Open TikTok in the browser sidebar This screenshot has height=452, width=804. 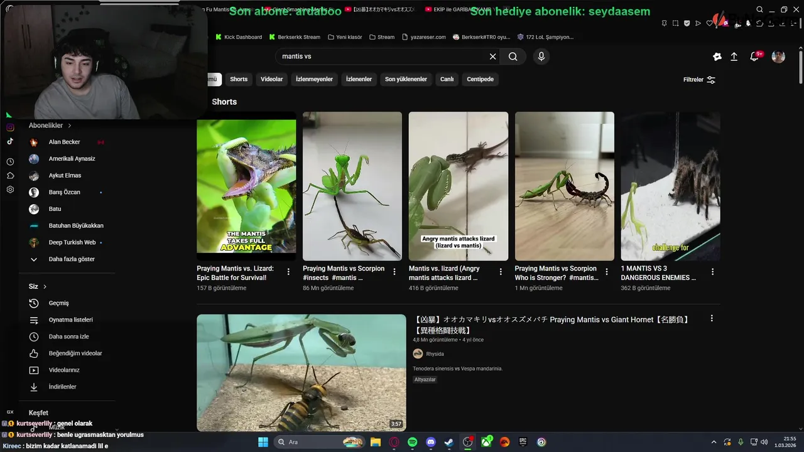point(10,142)
